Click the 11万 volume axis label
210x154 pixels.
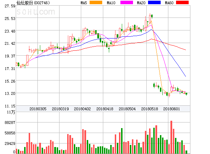click(11, 112)
